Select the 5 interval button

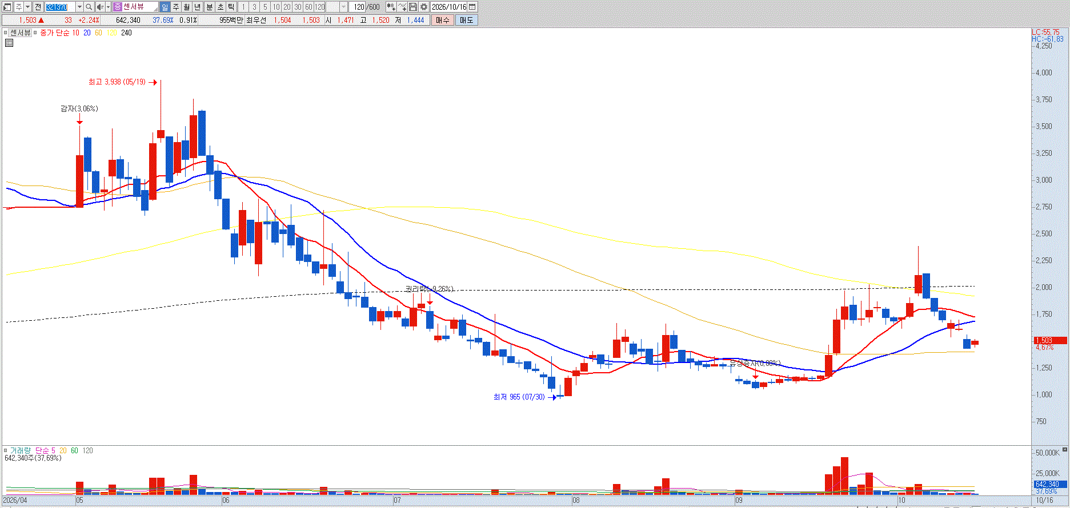pyautogui.click(x=265, y=7)
